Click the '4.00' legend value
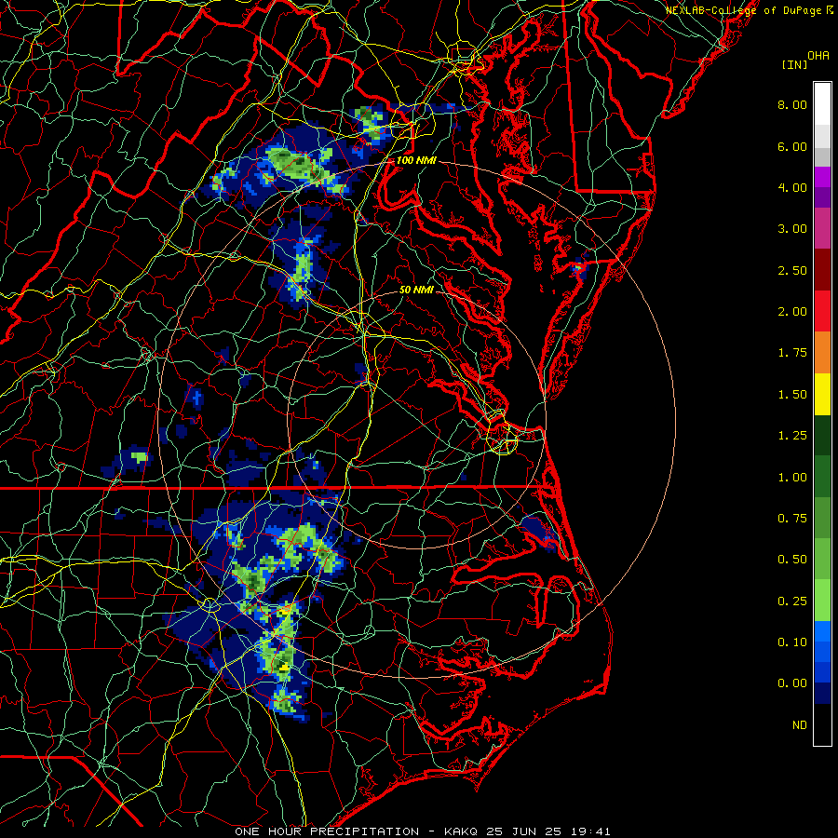 click(792, 187)
